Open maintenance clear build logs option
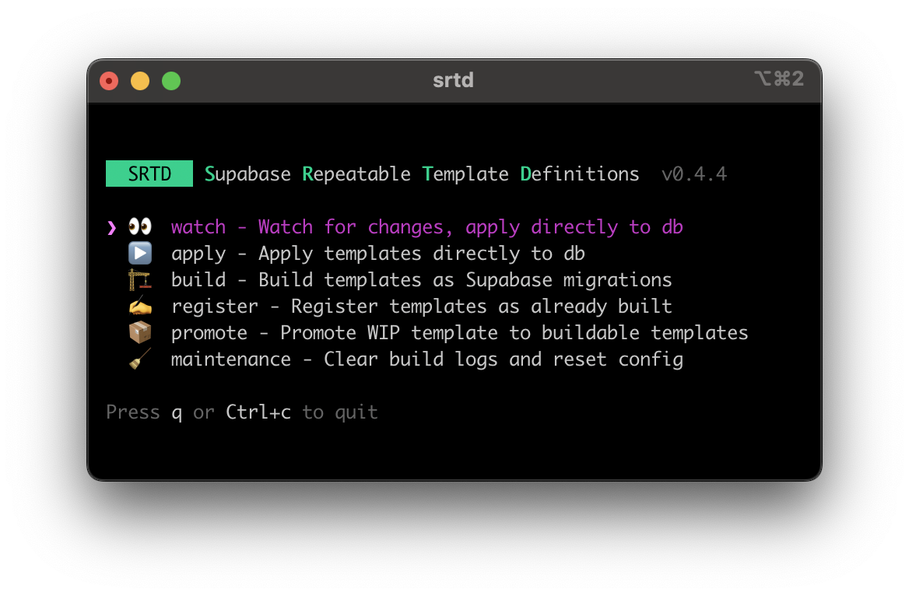Viewport: 909px width, 596px height. [x=426, y=360]
